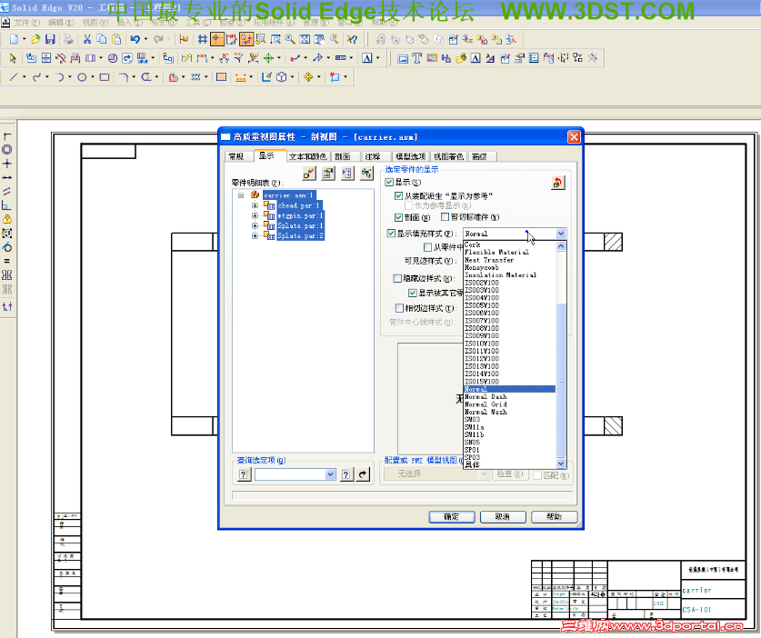Screen dimensions: 761x638
Task: Click the 帮助 button
Action: click(x=554, y=517)
